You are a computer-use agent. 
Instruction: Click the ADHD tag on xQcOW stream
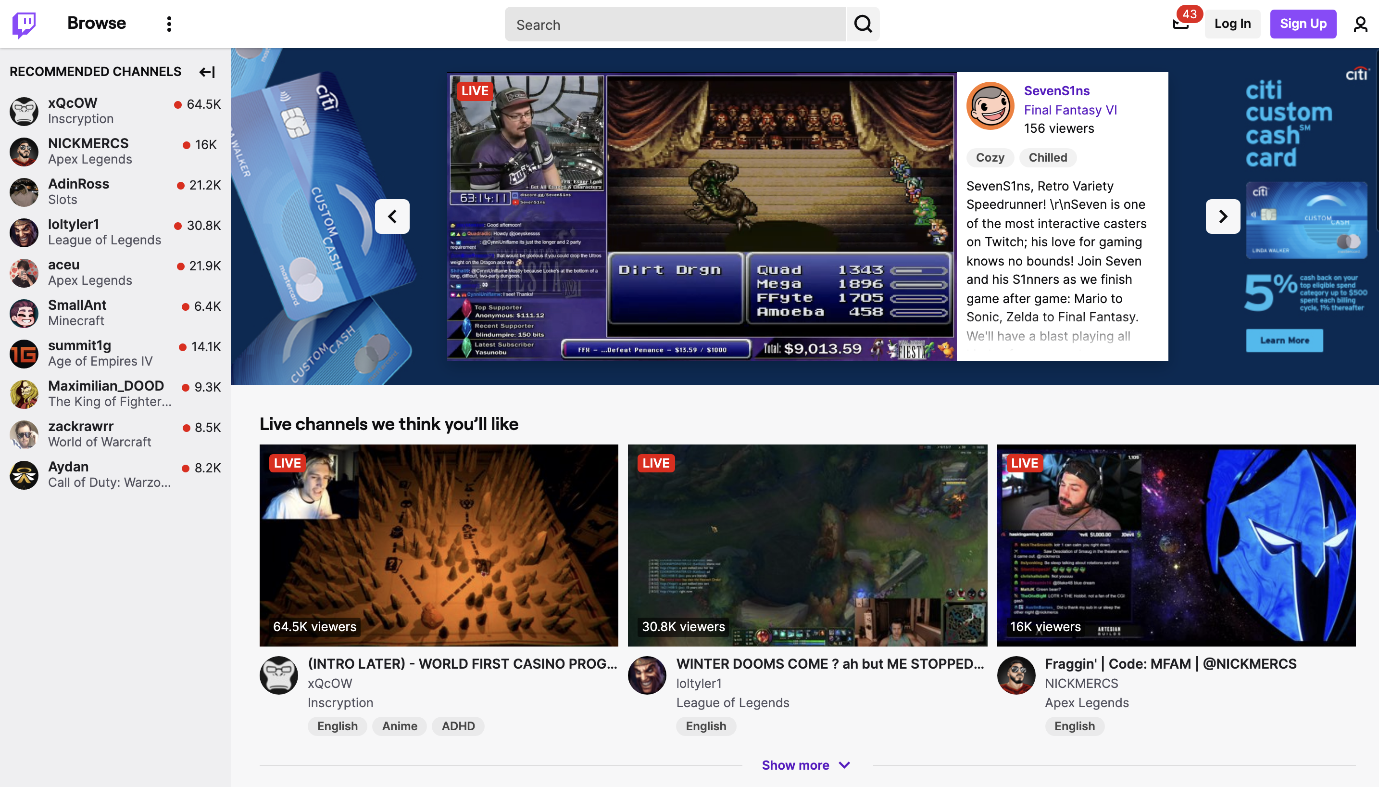coord(458,726)
